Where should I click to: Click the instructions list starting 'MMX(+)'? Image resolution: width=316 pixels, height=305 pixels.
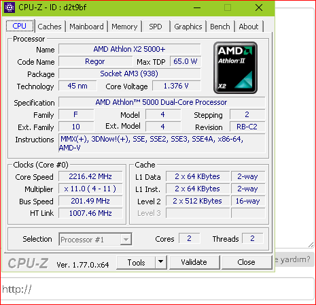pyautogui.click(x=162, y=144)
